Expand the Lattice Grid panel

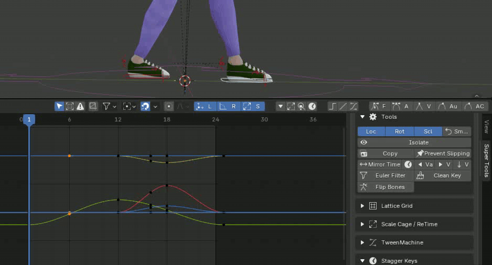362,206
